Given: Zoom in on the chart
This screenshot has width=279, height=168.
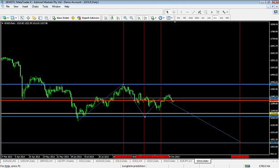Looking at the screenshot, I should [x=125, y=18].
